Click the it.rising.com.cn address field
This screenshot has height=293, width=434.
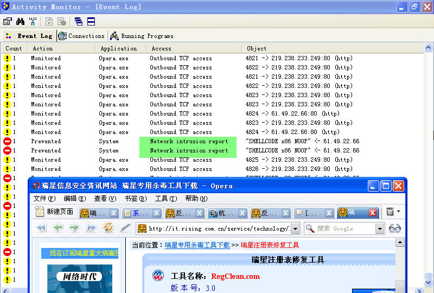(219, 228)
